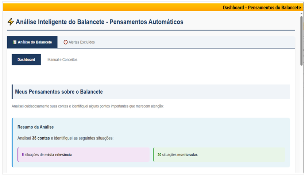Click the green number 30 in monitoradas card
This screenshot has height=177, width=305.
tap(159, 155)
